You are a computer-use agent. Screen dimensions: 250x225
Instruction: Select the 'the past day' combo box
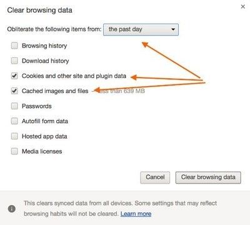pos(141,29)
